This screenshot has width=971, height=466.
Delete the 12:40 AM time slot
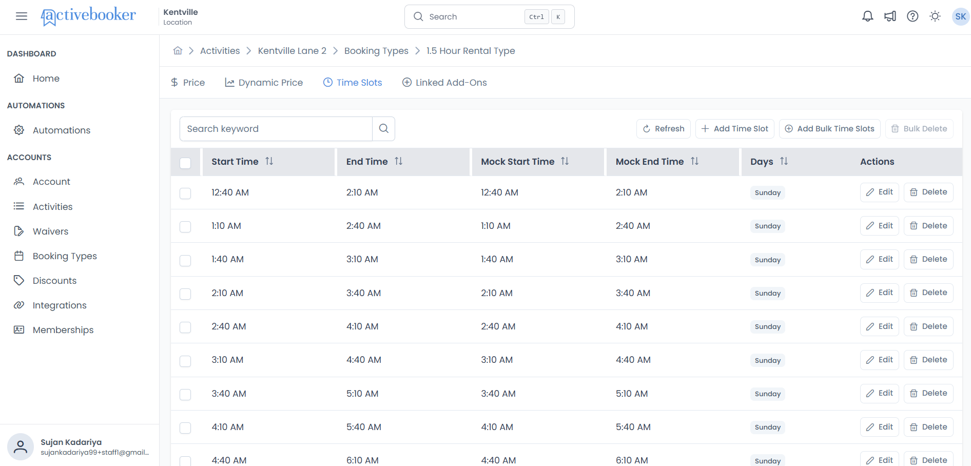(x=928, y=192)
